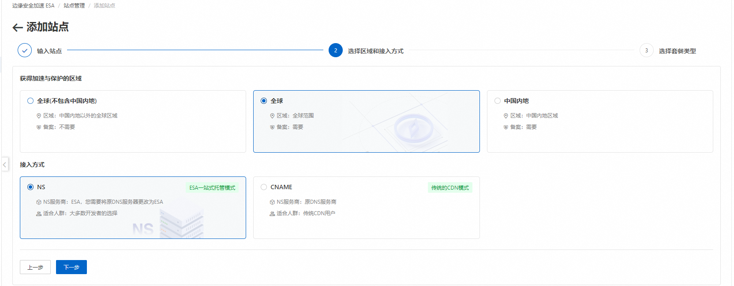The image size is (734, 286).
Task: Open 边缘安全加速 ESA breadcrumb
Action: pyautogui.click(x=33, y=6)
